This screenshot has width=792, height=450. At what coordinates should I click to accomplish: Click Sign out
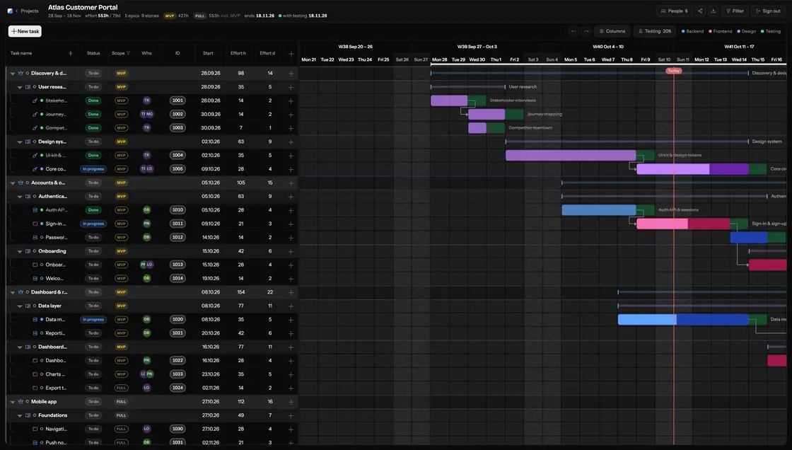(x=768, y=11)
